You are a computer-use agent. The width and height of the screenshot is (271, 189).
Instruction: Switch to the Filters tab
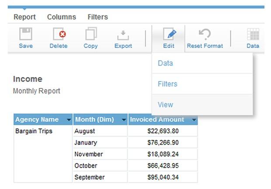[98, 17]
